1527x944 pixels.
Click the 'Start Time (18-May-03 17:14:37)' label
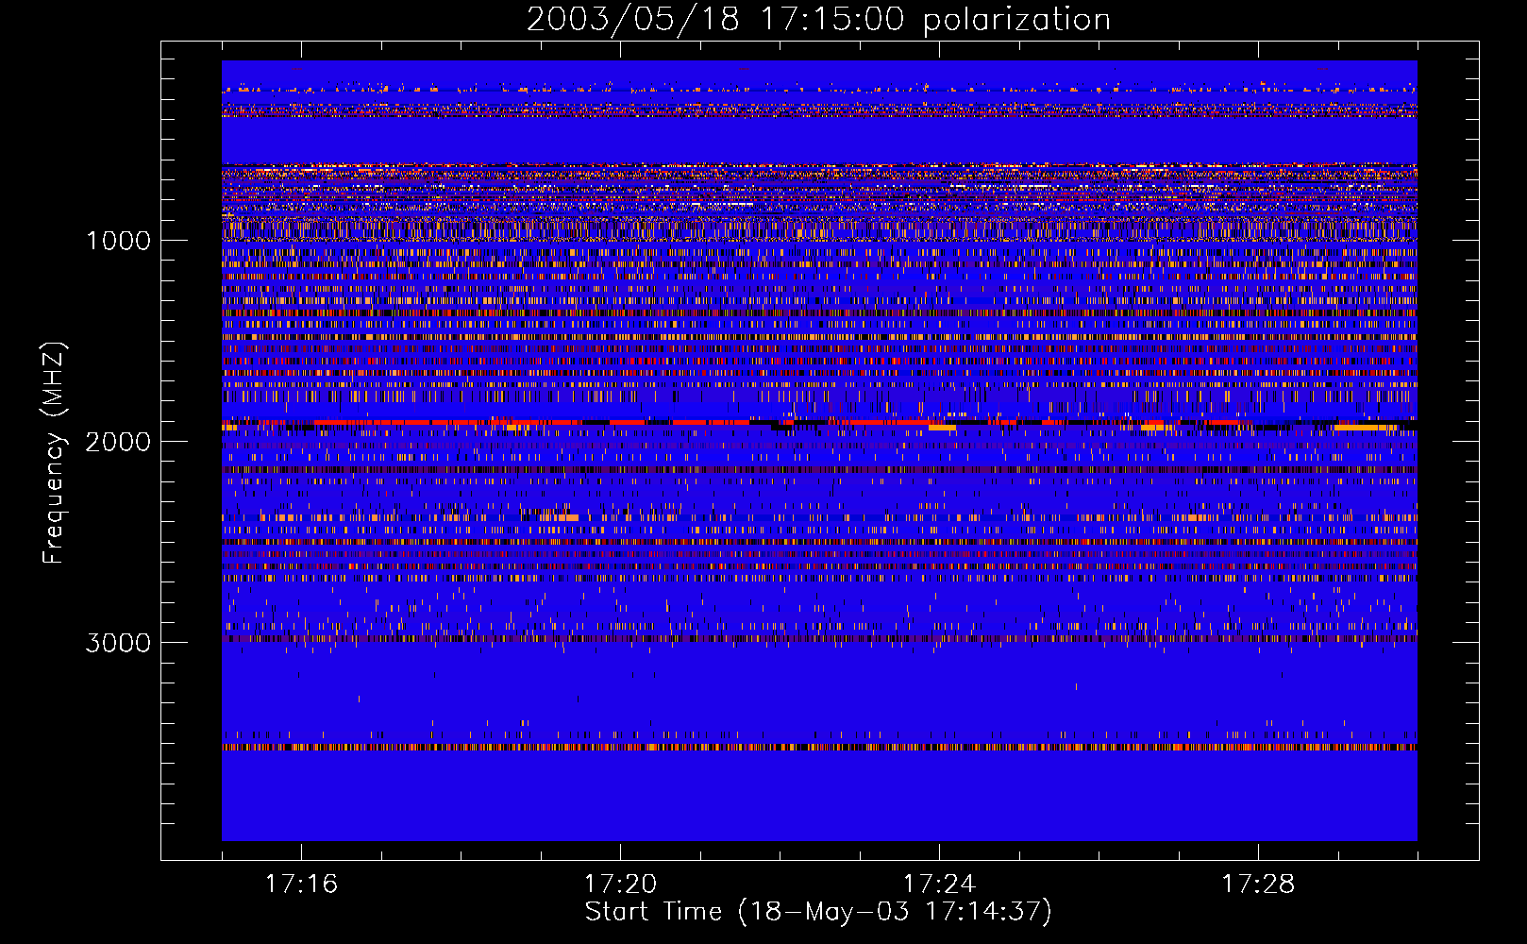818,912
